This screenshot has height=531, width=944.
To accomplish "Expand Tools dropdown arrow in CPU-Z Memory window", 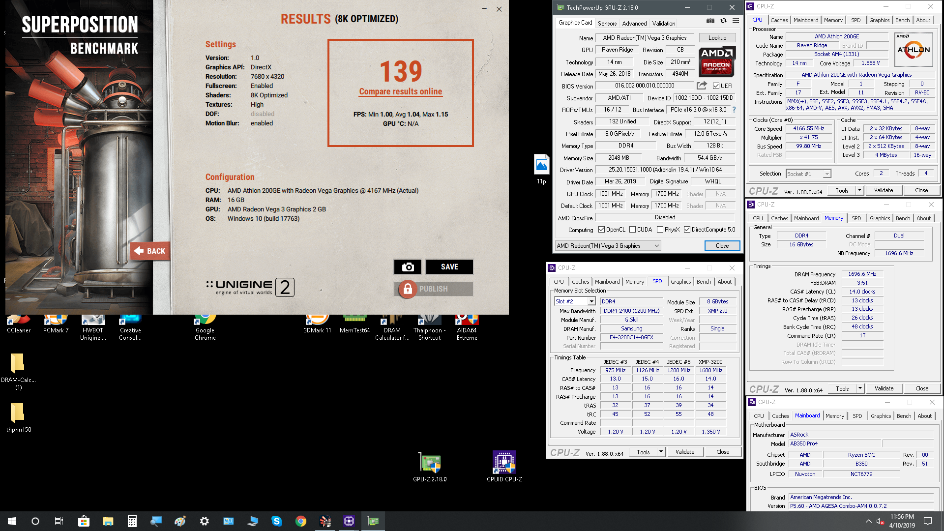I will pos(860,388).
